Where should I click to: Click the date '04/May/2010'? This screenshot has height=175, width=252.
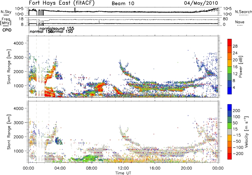point(201,3)
